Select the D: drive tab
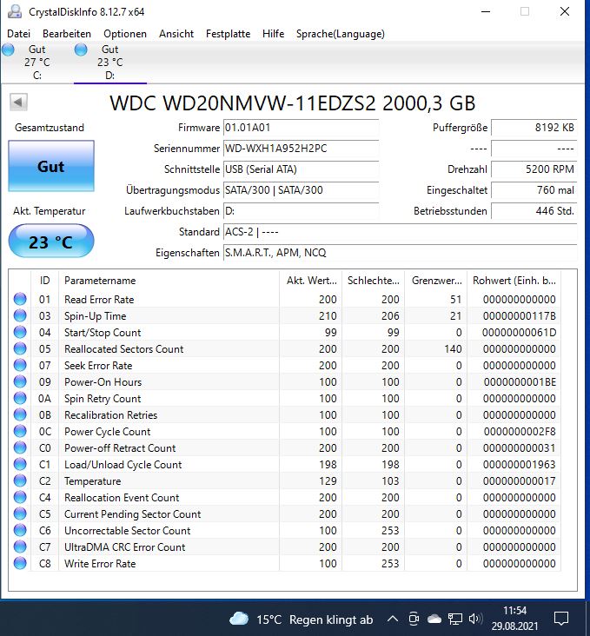 click(110, 62)
